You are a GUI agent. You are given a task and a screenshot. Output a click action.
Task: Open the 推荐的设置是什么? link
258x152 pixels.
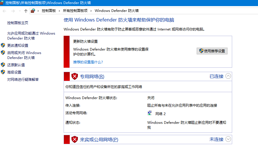tap(88, 62)
